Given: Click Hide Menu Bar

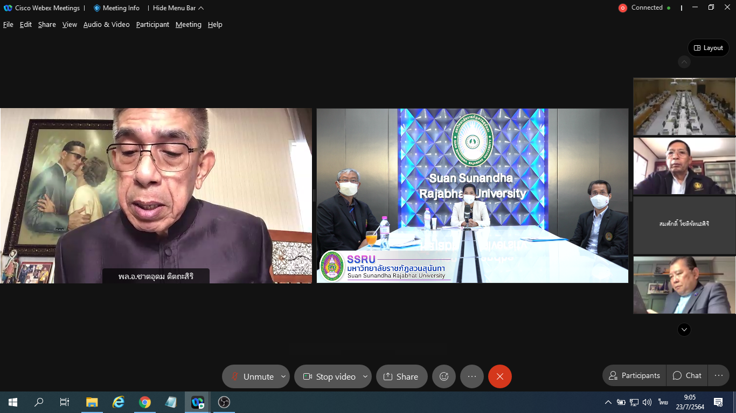Looking at the screenshot, I should (178, 8).
